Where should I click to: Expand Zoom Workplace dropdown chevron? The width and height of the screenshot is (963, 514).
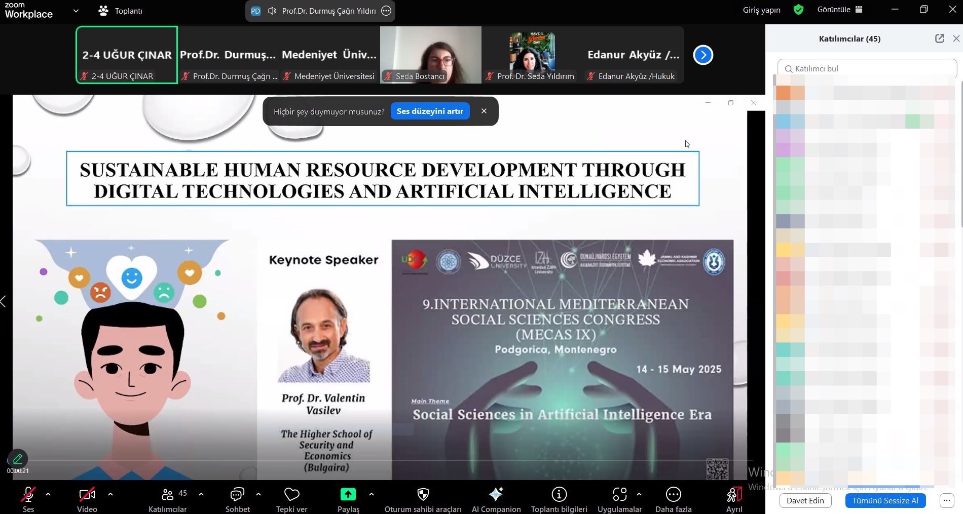pos(76,10)
